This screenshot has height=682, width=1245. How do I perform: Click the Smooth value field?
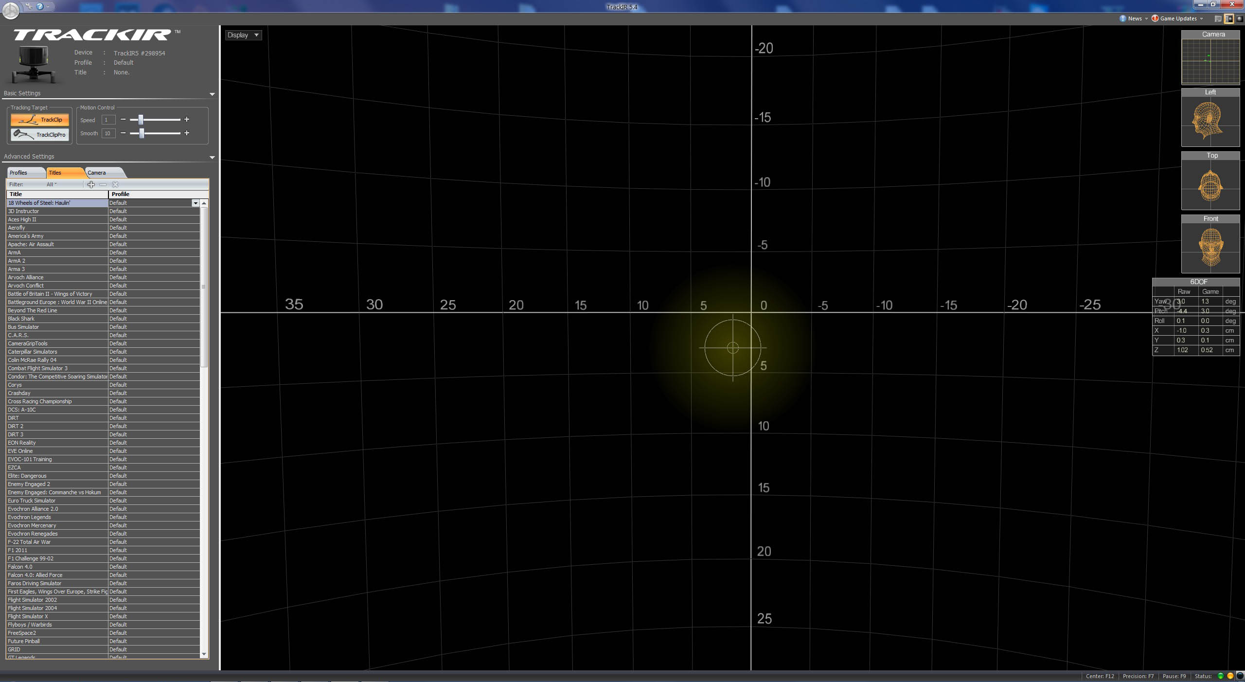[108, 133]
